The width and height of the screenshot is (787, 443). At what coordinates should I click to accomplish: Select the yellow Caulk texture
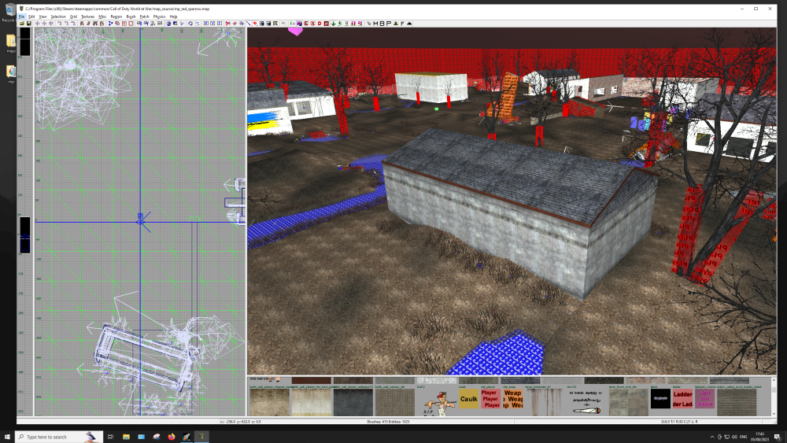pyautogui.click(x=468, y=399)
